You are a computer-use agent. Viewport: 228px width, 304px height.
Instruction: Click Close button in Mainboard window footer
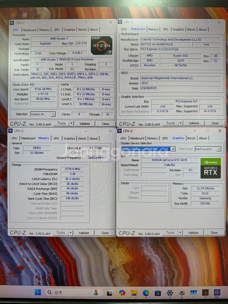[215, 123]
